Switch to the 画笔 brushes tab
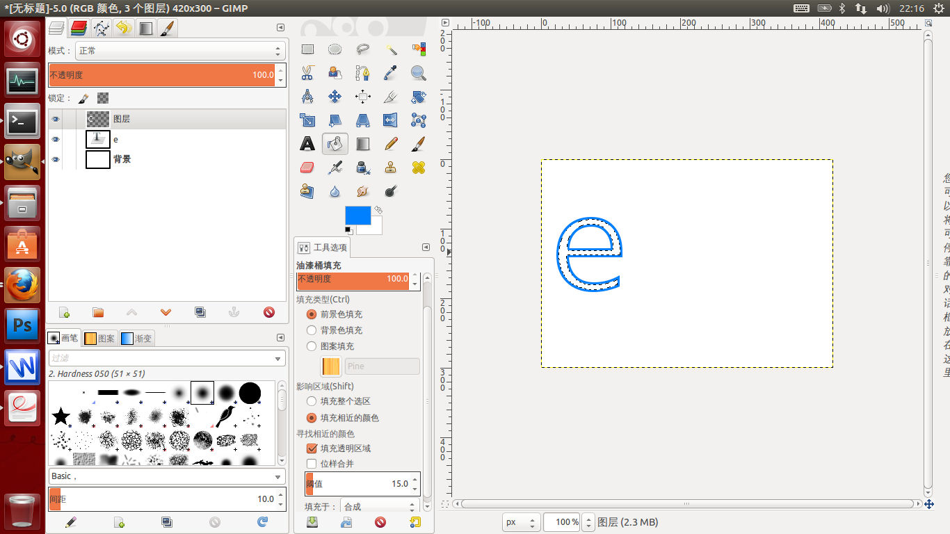 point(63,339)
